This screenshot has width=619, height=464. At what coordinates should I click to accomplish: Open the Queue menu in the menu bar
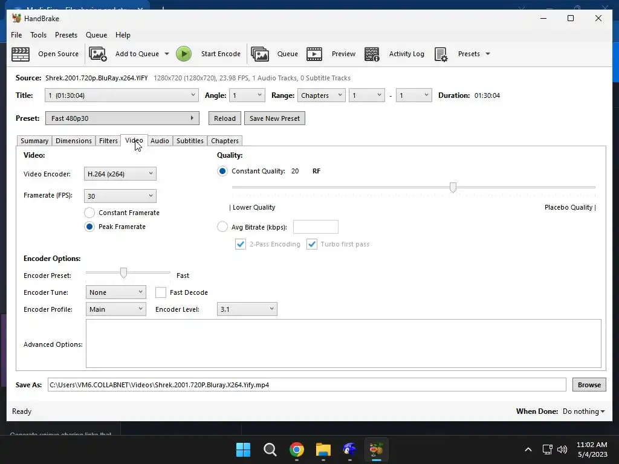[96, 35]
